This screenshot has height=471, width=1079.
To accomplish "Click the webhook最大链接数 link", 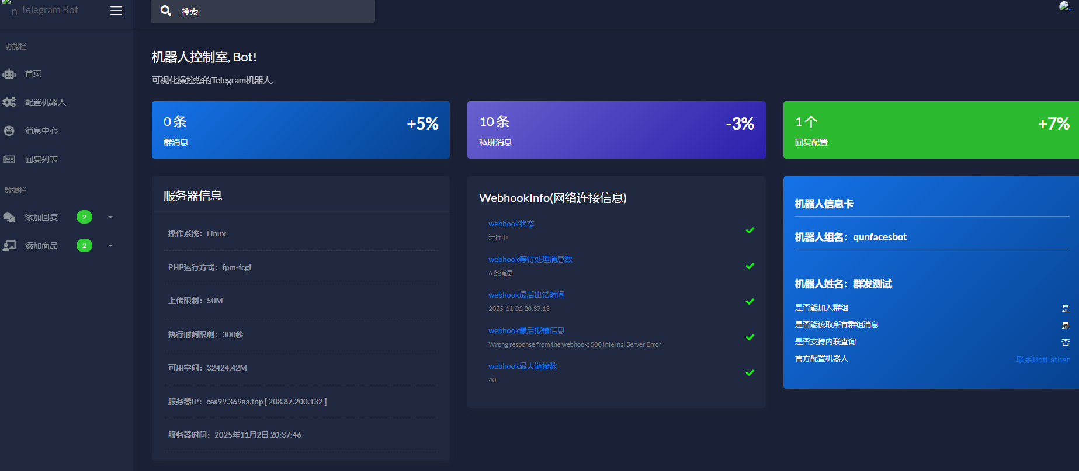I will [523, 367].
